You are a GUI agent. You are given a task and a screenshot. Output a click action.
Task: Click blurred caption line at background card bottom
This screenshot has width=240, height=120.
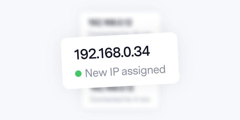119,99
